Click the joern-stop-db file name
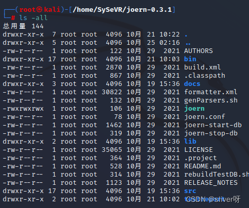Image resolution: width=249 pixels, height=208 pixels. 211,133
